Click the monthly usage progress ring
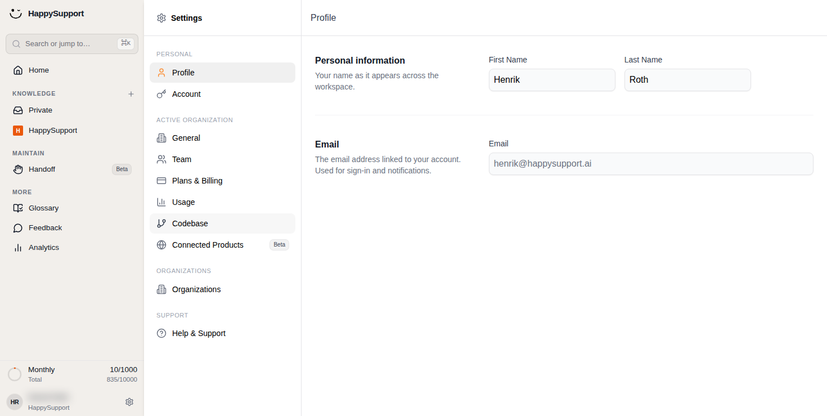Screen dimensions: 827x416 click(15, 374)
